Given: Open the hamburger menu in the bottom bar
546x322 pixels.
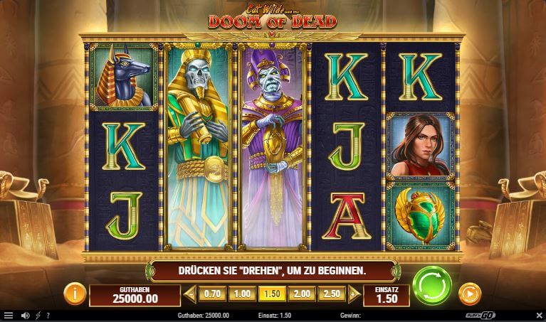Looking at the screenshot, I should coord(9,316).
